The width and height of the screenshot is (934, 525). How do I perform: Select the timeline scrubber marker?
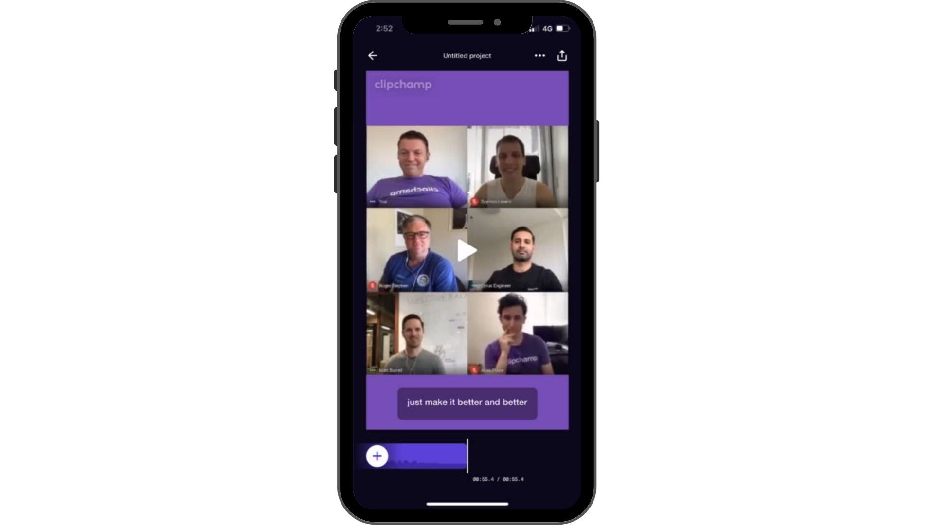point(467,456)
